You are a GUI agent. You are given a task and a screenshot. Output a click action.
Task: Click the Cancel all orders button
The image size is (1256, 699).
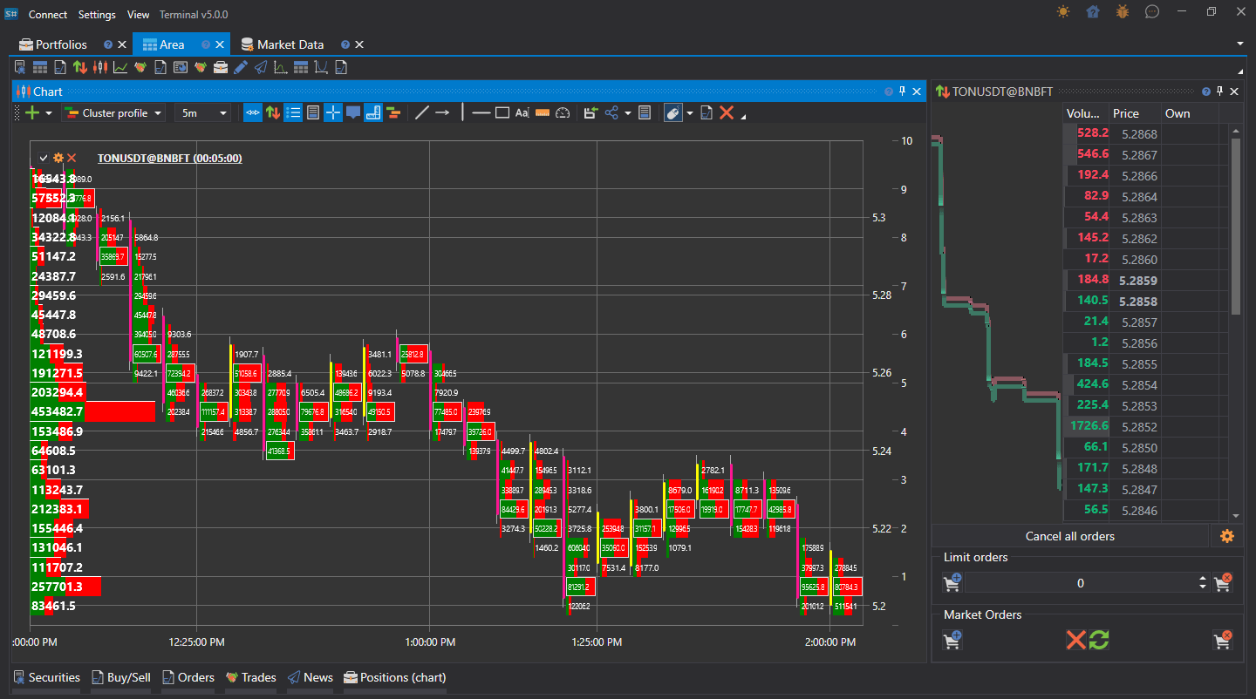(x=1071, y=535)
